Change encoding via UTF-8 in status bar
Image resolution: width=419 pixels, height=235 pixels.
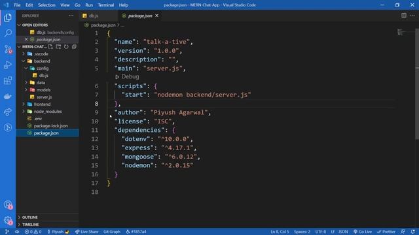[x=320, y=232]
